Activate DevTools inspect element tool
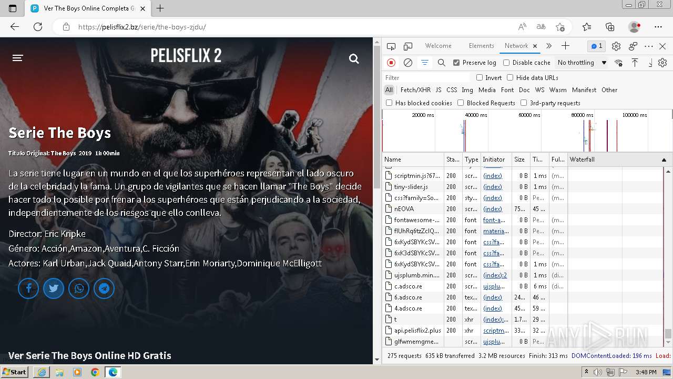Viewport: 673px width, 379px height. pos(391,46)
